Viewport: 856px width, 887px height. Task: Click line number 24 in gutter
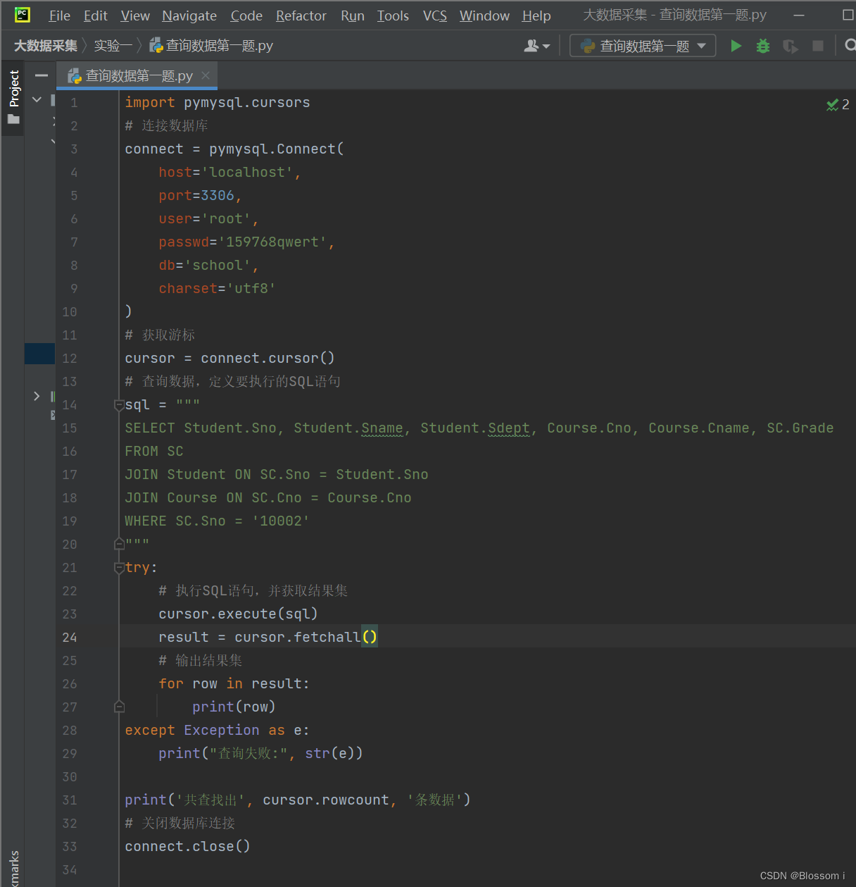point(69,637)
